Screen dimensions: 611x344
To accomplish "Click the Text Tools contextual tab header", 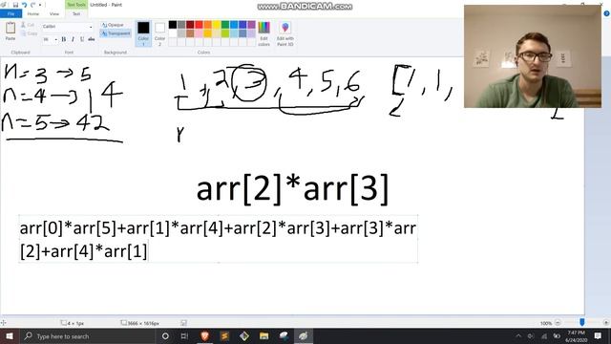I will click(76, 5).
